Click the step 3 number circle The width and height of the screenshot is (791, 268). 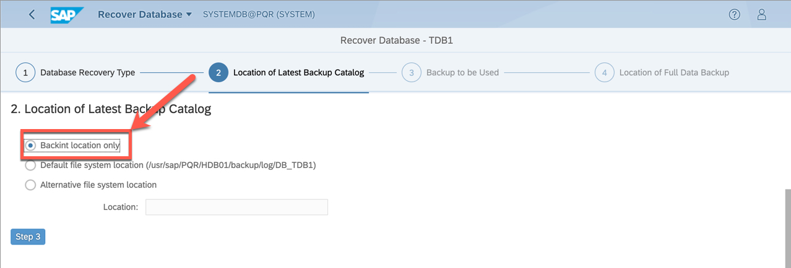click(x=412, y=72)
